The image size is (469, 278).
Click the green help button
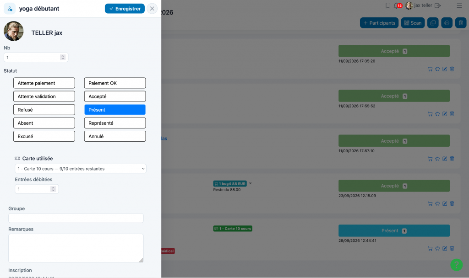pyautogui.click(x=457, y=265)
